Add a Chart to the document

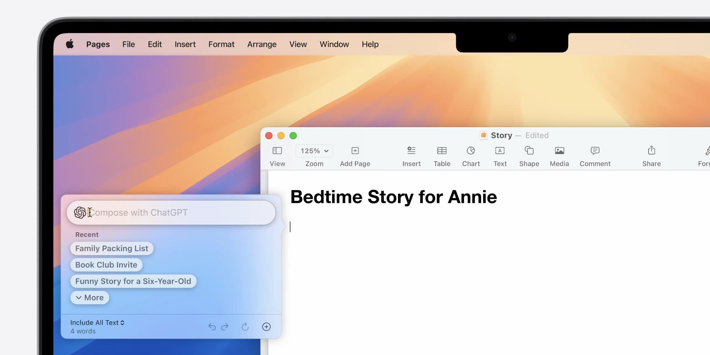point(471,155)
